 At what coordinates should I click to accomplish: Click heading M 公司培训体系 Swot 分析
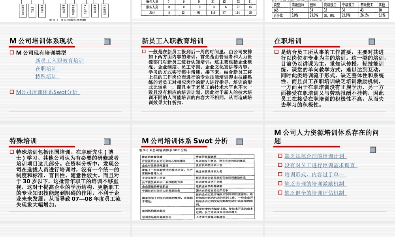click(185, 141)
